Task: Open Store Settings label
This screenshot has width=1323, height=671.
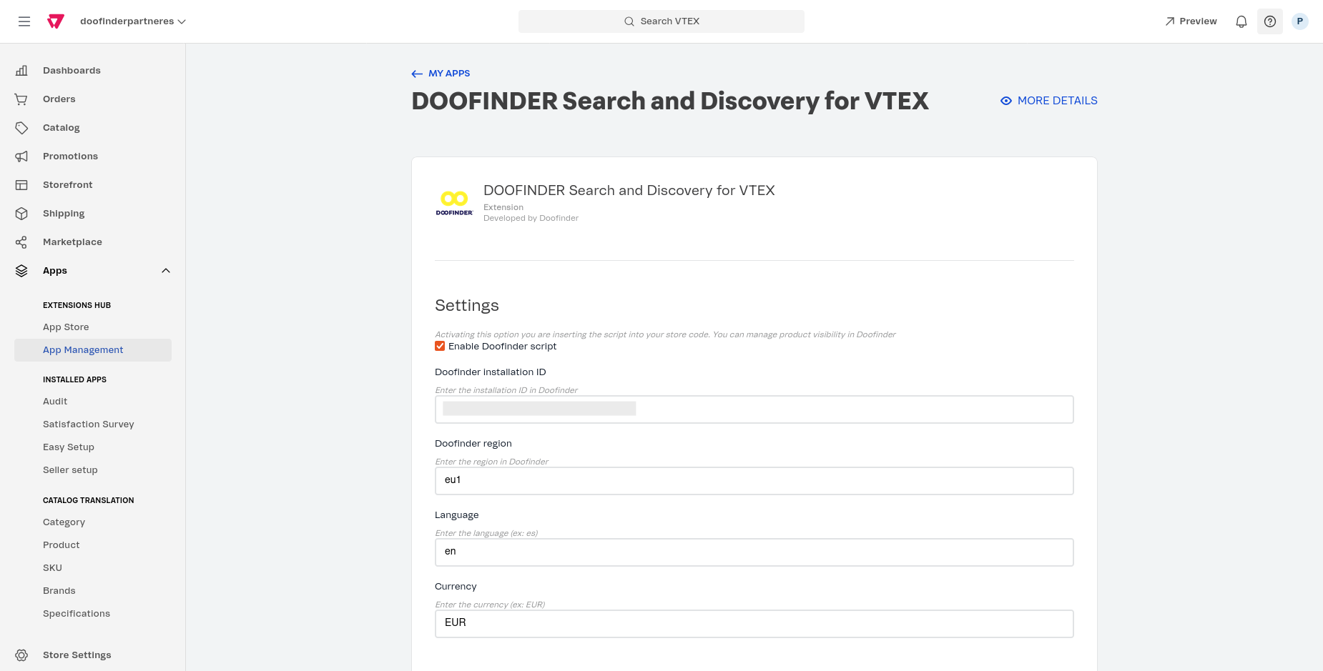Action: (x=77, y=655)
